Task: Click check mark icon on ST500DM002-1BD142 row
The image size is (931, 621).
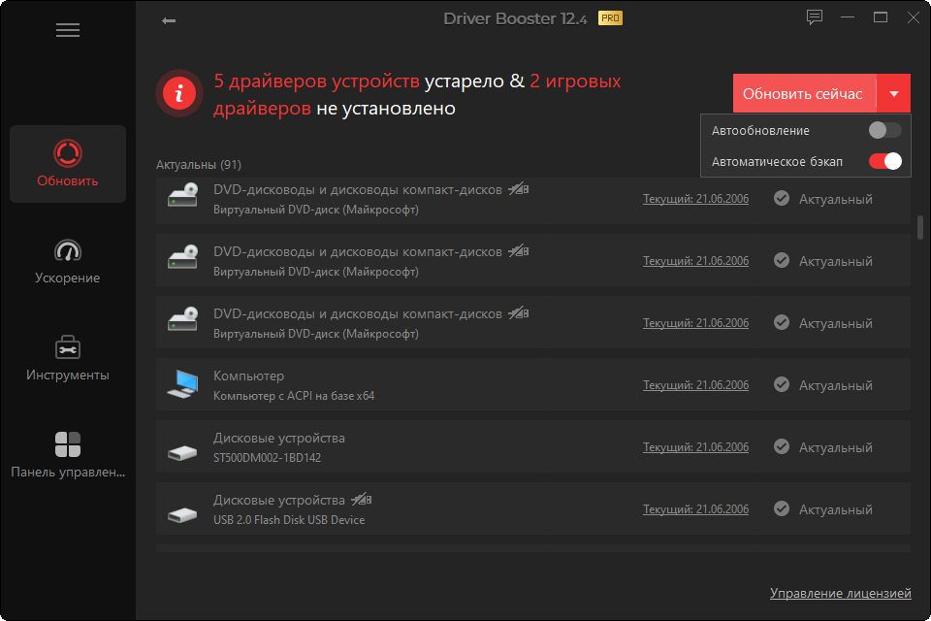Action: [782, 446]
